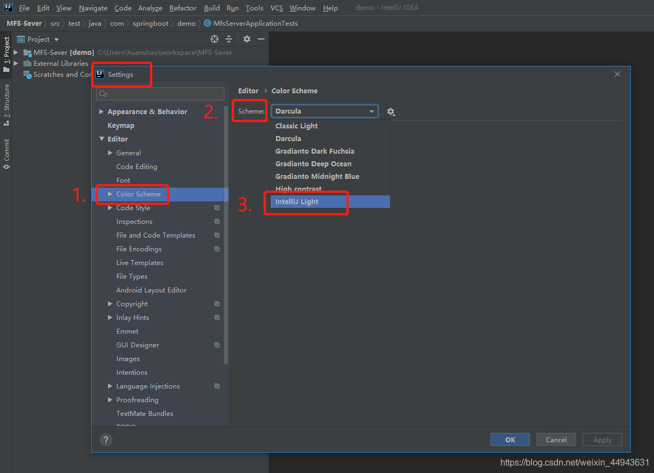Collapse the Editor settings group
The width and height of the screenshot is (654, 473).
102,139
